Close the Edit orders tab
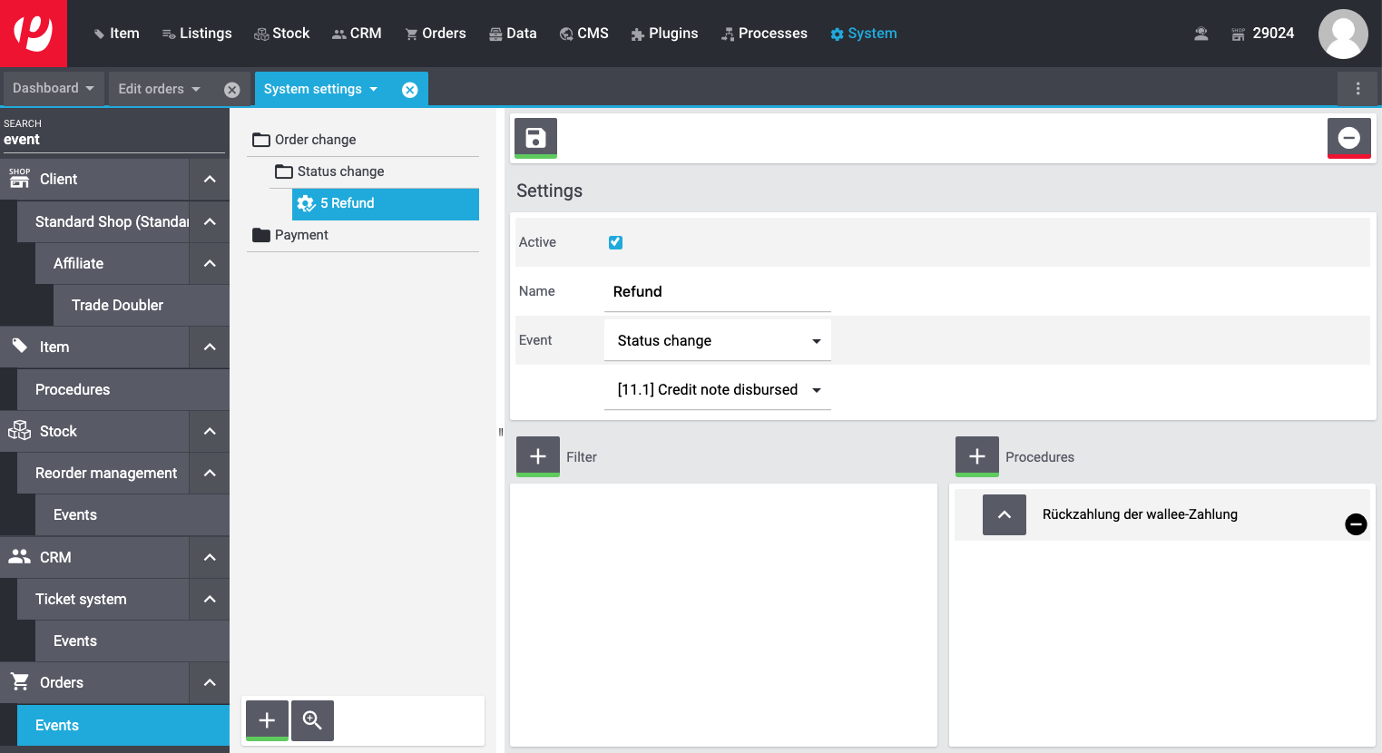The height and width of the screenshot is (753, 1382). tap(232, 90)
